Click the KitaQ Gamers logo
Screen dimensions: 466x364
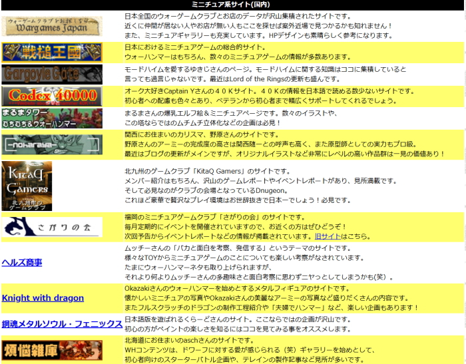point(27,186)
